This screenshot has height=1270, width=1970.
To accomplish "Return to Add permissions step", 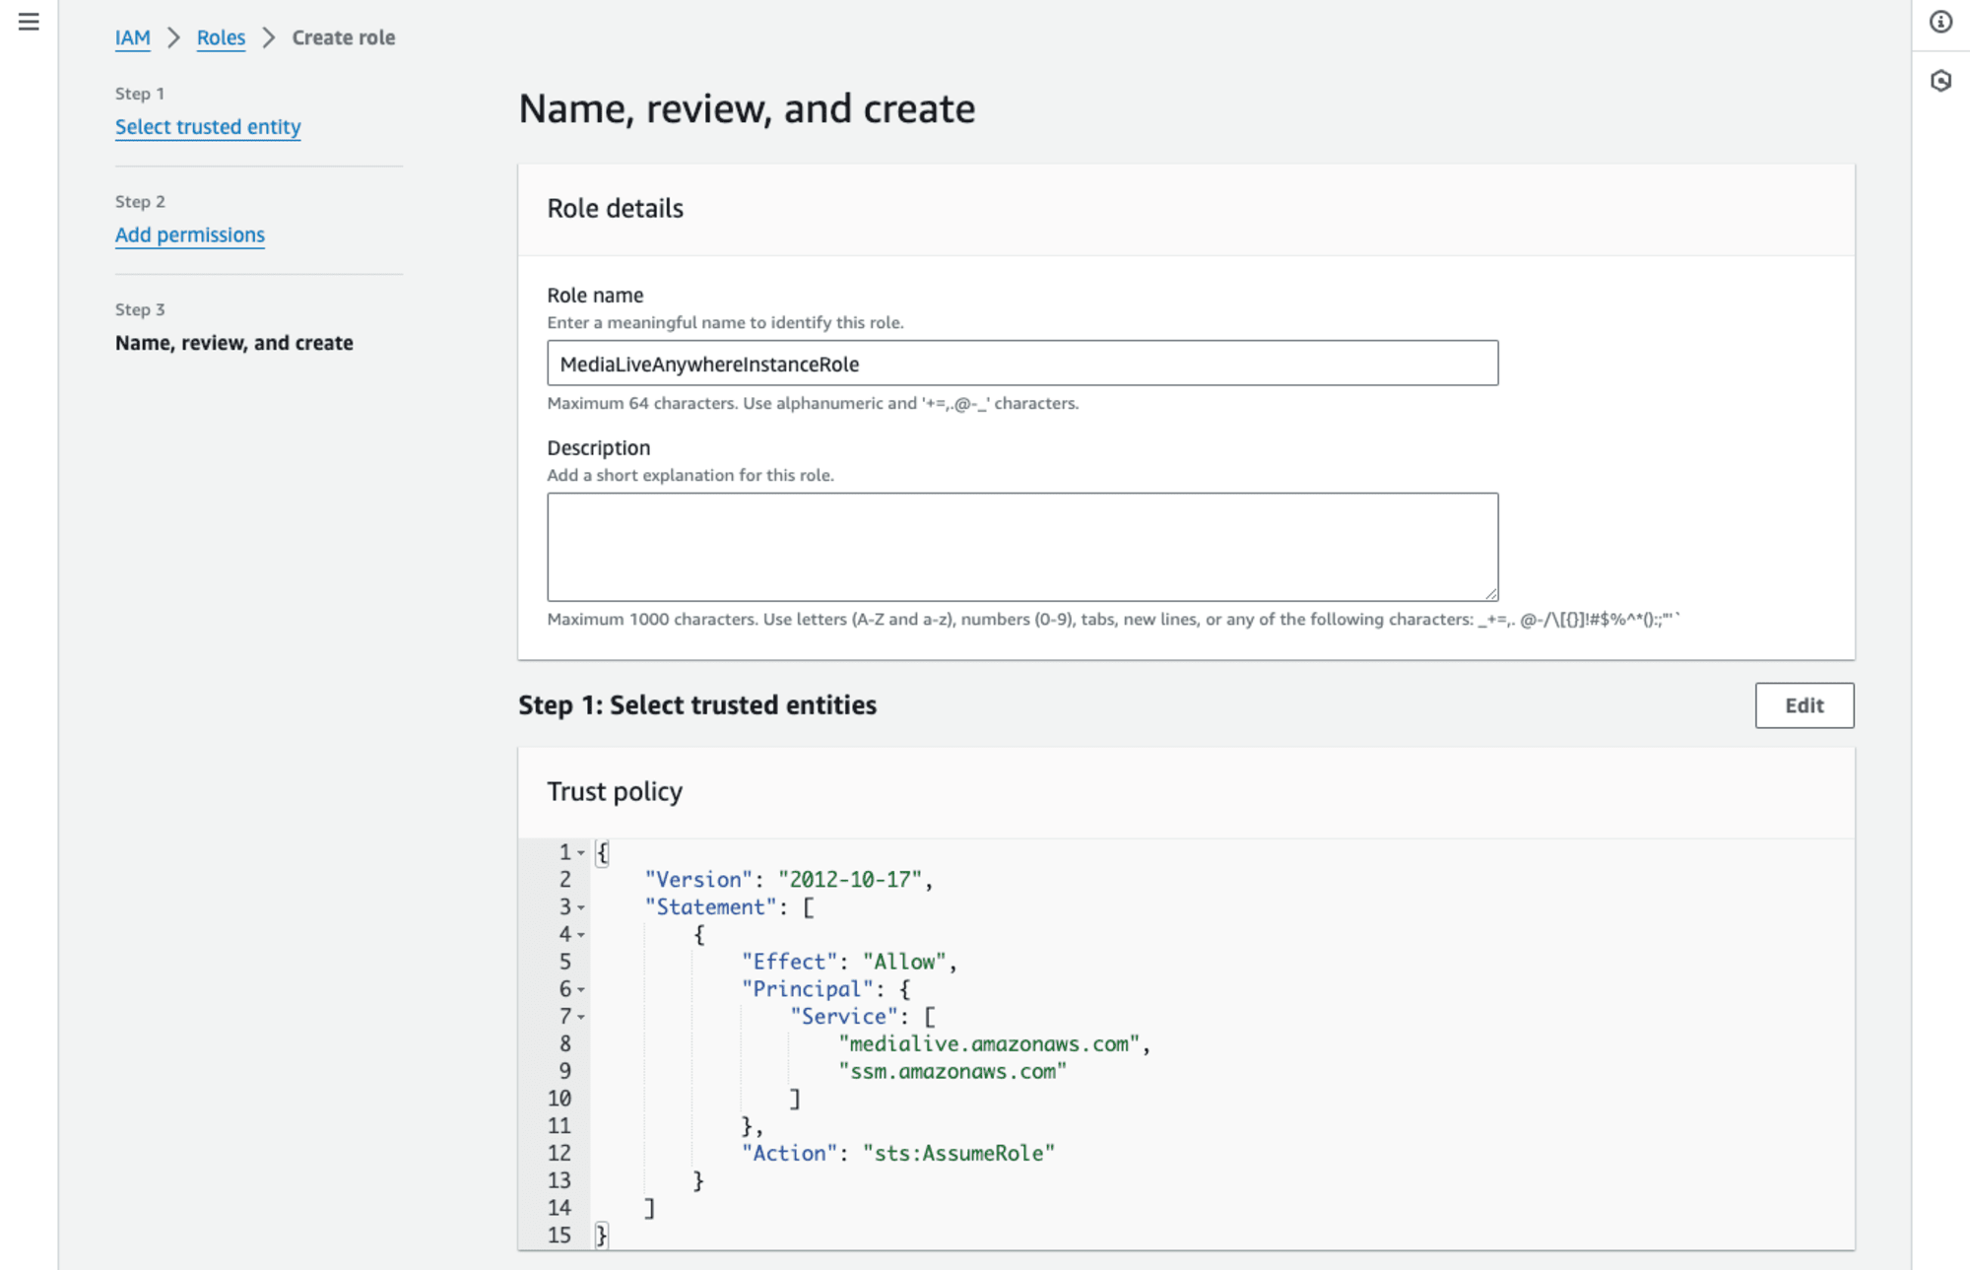I will (x=190, y=234).
